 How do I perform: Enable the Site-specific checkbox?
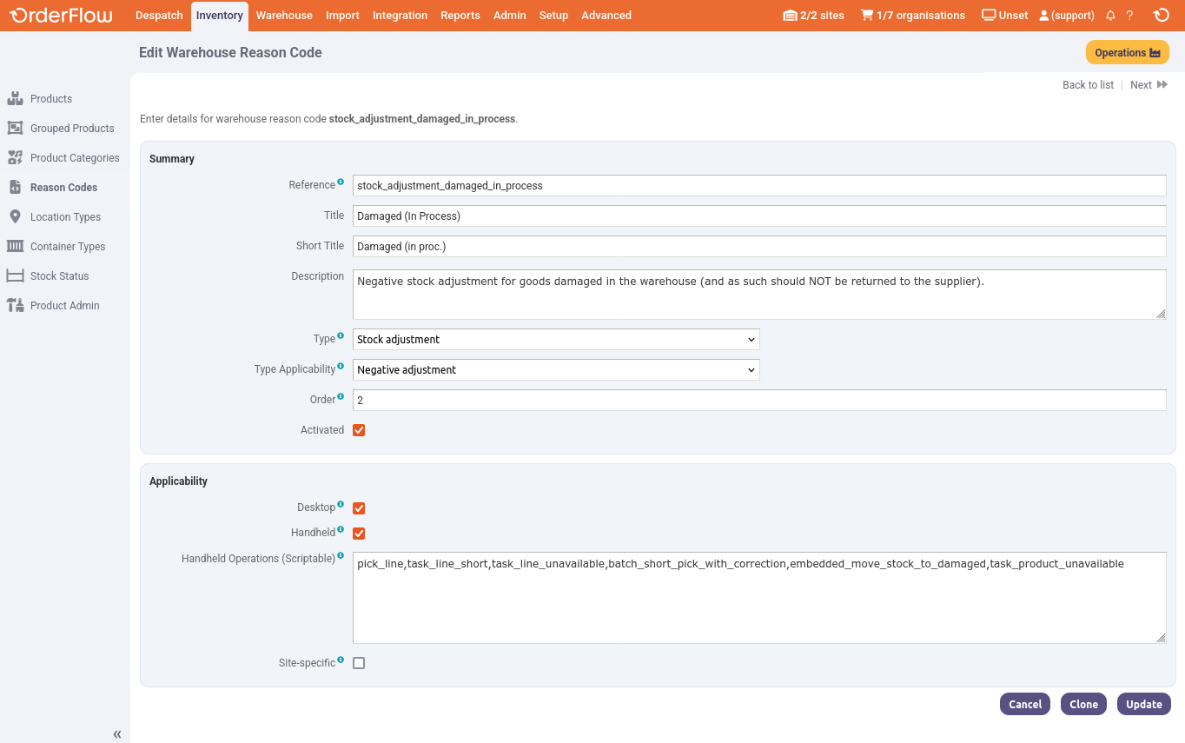(x=359, y=663)
